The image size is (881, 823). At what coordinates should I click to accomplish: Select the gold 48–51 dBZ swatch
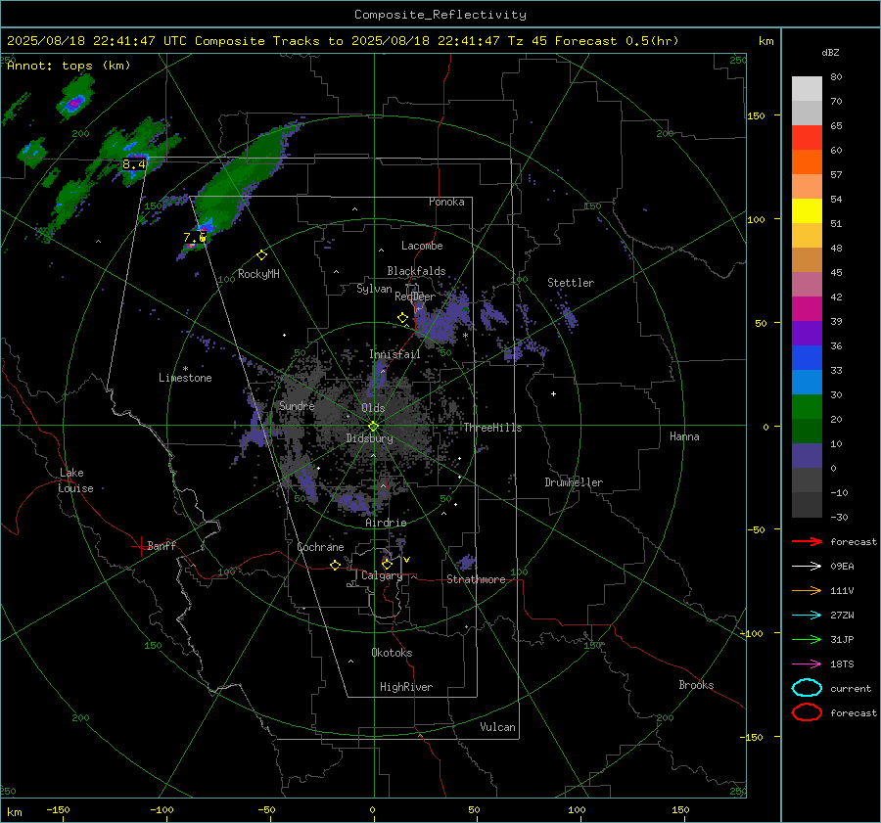coord(807,236)
